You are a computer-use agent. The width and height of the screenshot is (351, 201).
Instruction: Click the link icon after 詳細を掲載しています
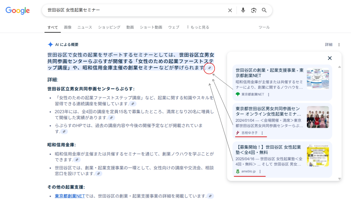[210, 196]
